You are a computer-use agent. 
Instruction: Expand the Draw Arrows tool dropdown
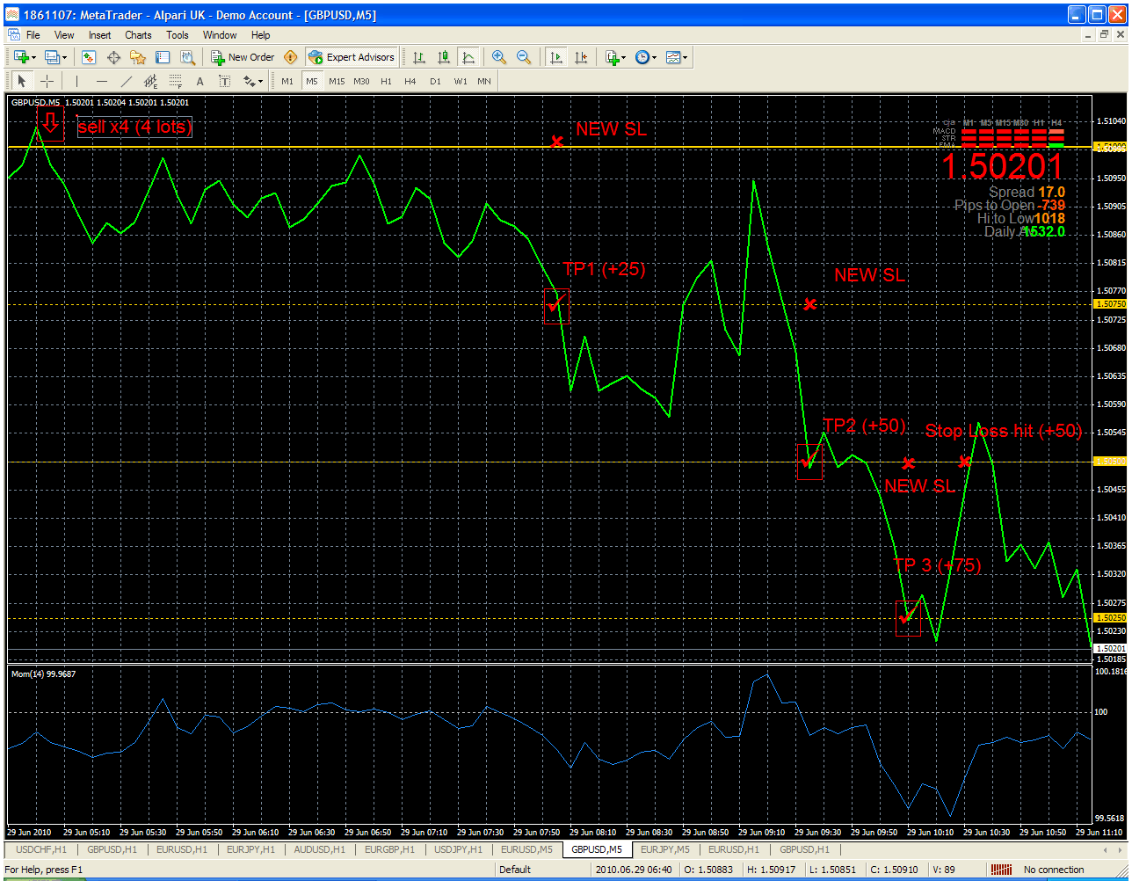261,81
